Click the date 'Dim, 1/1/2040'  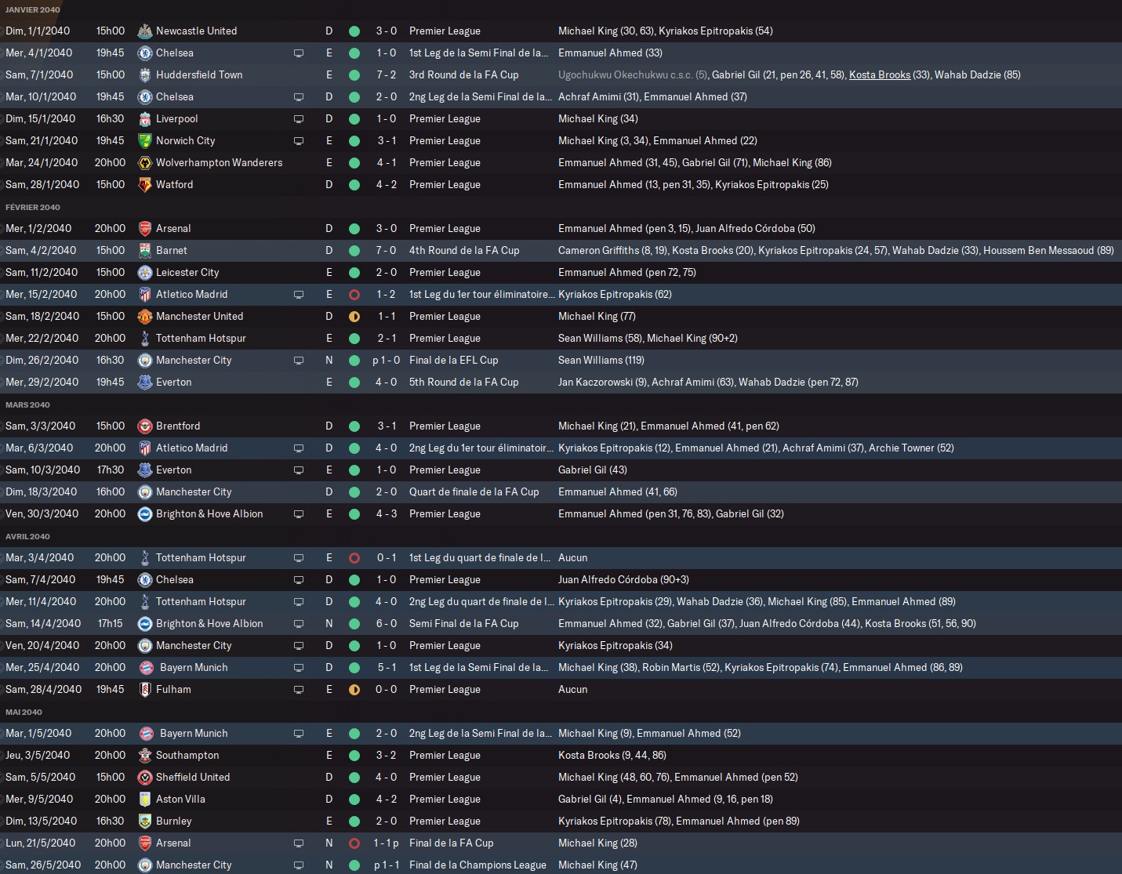coord(38,31)
